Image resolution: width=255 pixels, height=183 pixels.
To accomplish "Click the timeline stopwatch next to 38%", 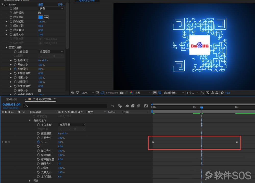I will tap(38, 142).
